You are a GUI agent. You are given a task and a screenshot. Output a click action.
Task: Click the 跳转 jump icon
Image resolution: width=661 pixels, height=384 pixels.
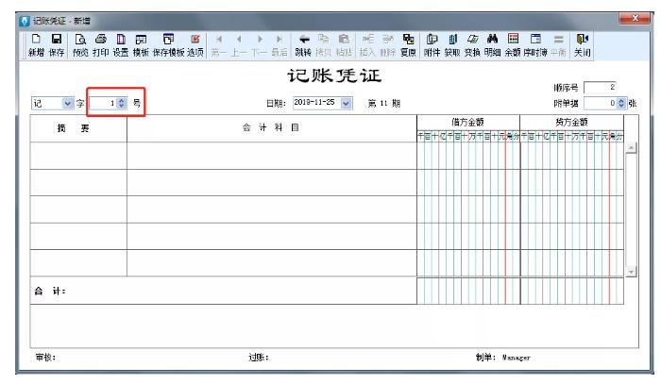point(303,45)
